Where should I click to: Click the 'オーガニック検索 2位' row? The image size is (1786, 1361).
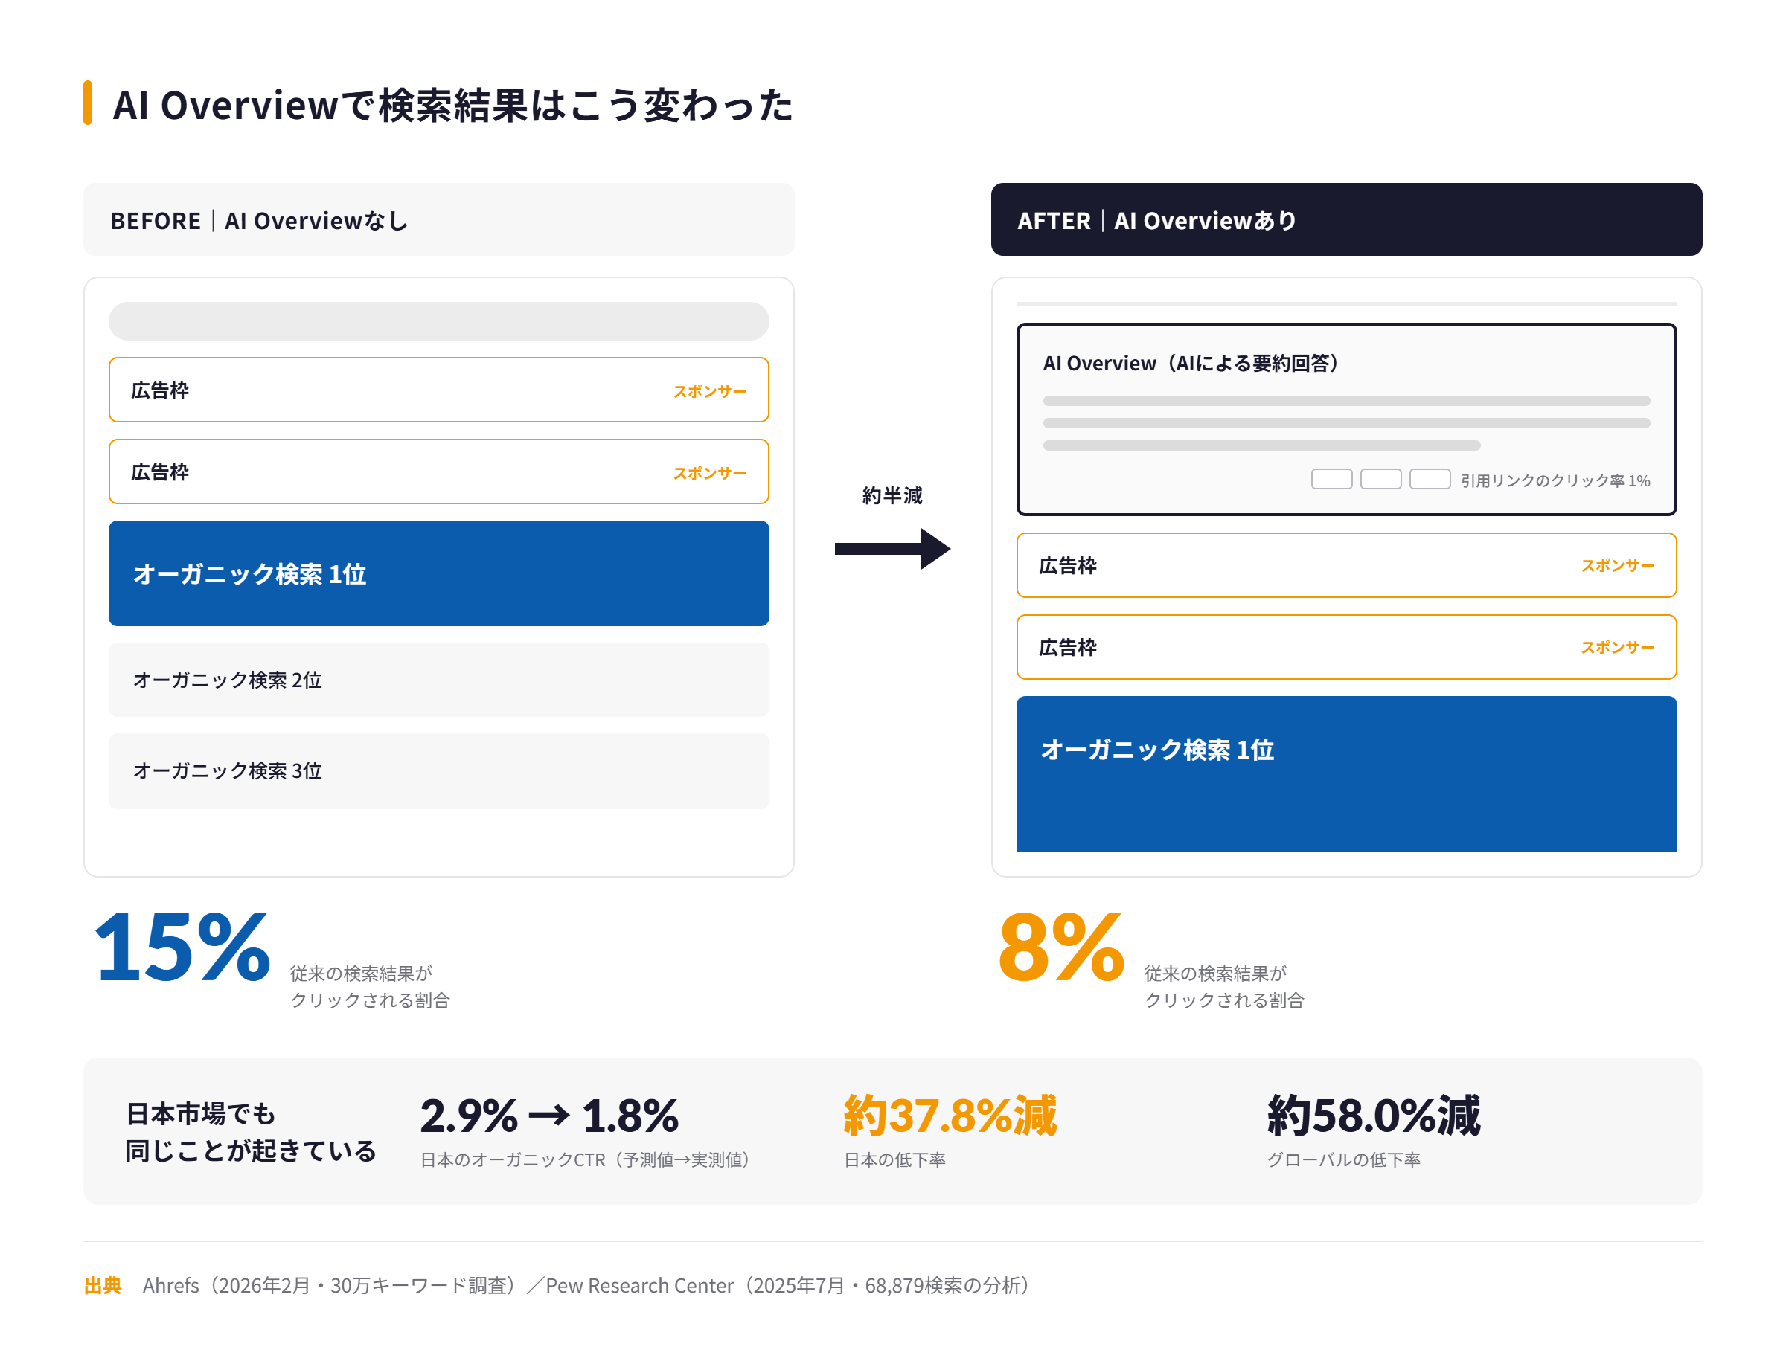(x=438, y=680)
